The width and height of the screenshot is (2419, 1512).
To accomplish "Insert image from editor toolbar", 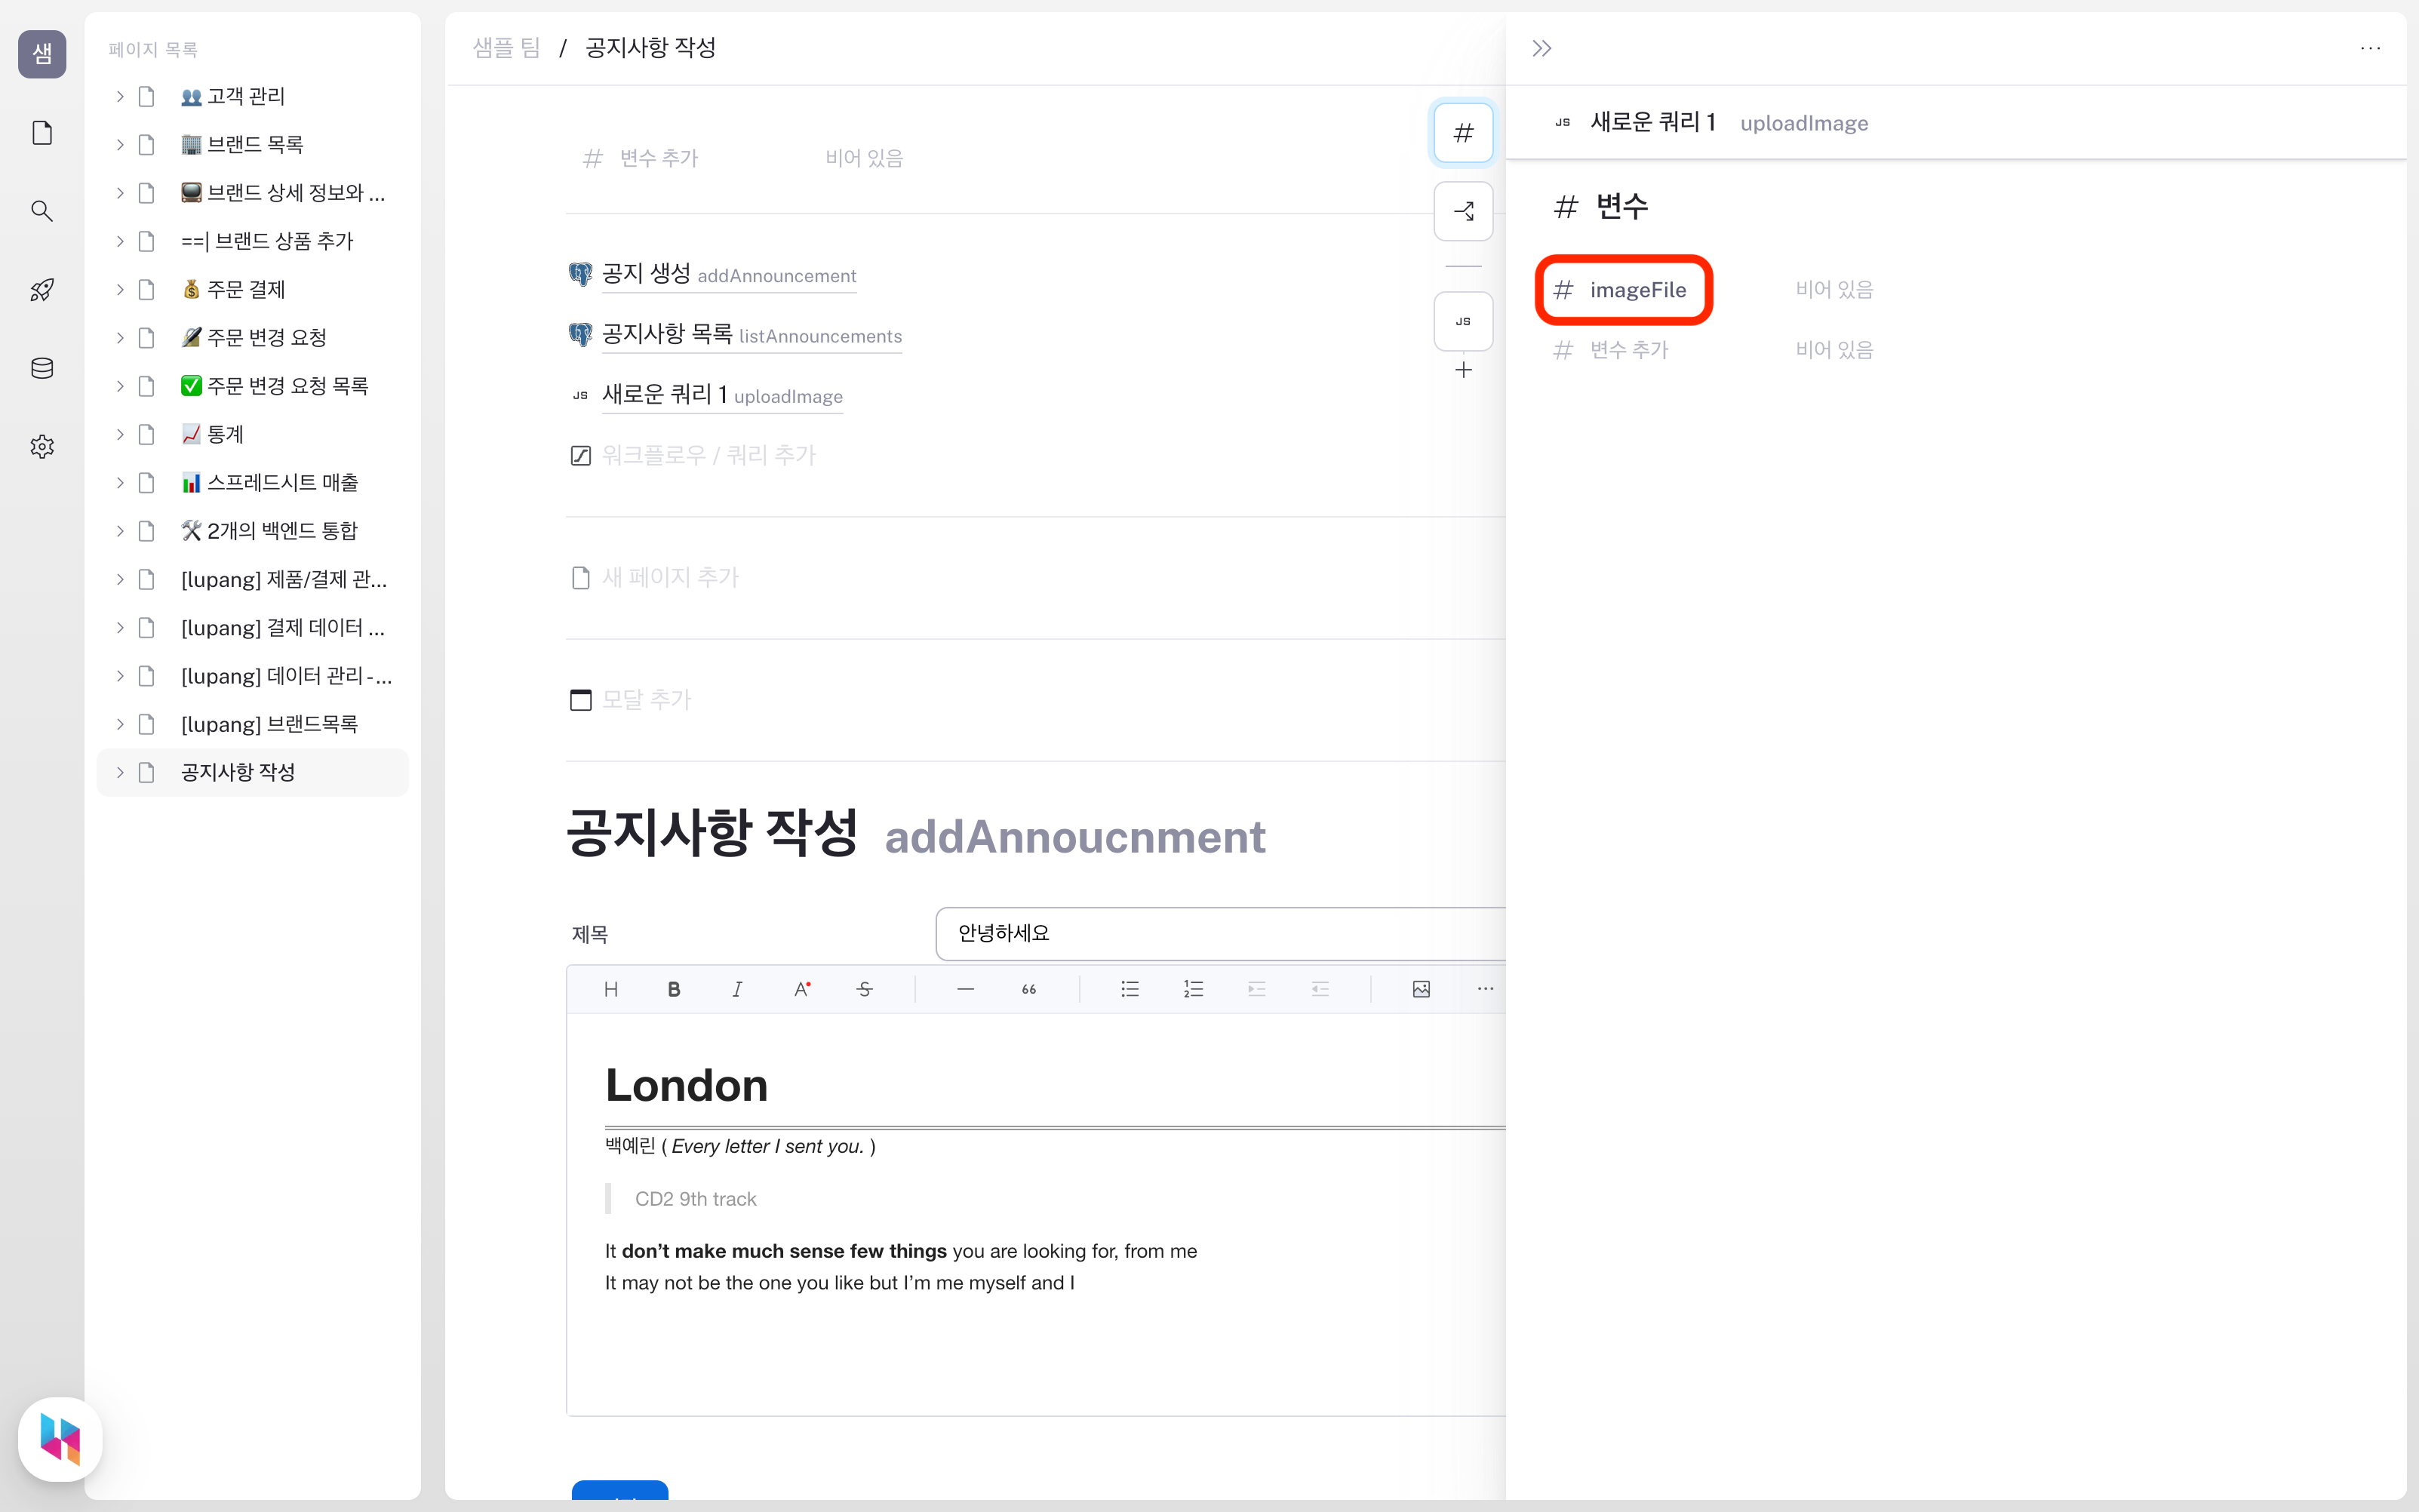I will (1421, 989).
